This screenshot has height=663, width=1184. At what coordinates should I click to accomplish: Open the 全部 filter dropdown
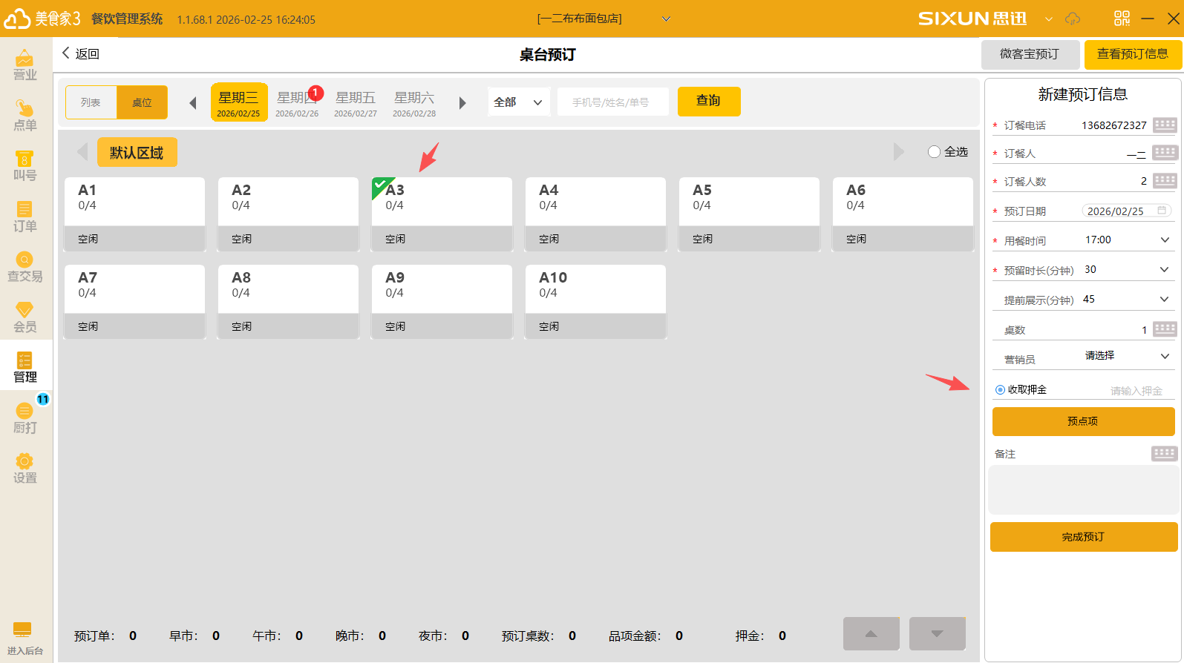tap(518, 102)
